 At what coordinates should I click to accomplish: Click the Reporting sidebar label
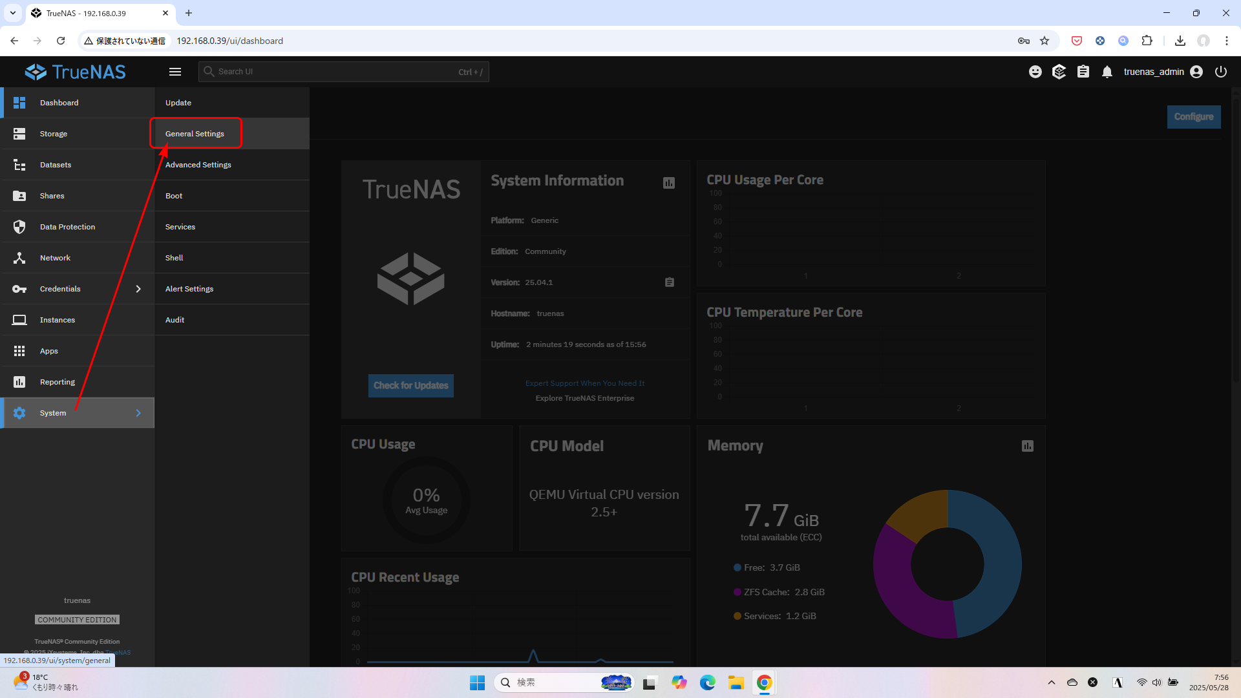[58, 382]
